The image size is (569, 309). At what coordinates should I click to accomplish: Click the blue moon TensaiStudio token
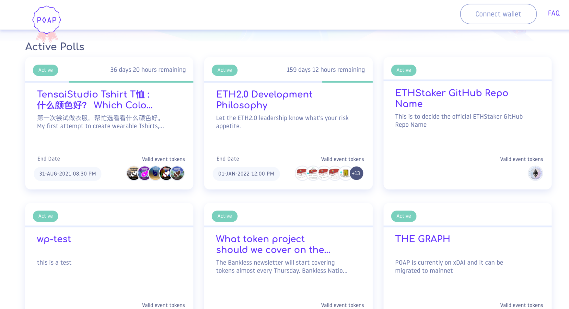point(155,173)
